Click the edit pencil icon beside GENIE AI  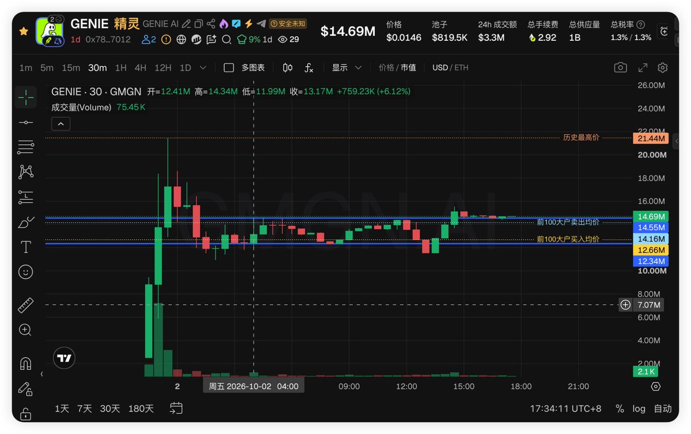click(187, 24)
